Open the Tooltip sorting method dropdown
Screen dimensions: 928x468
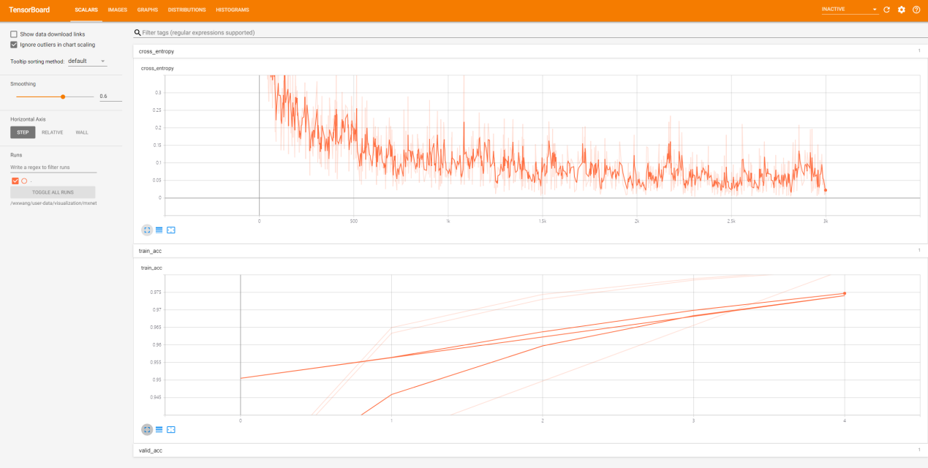(x=87, y=61)
